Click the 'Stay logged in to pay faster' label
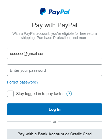 (x=40, y=94)
